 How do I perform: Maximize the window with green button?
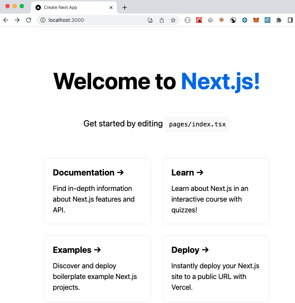pyautogui.click(x=22, y=6)
